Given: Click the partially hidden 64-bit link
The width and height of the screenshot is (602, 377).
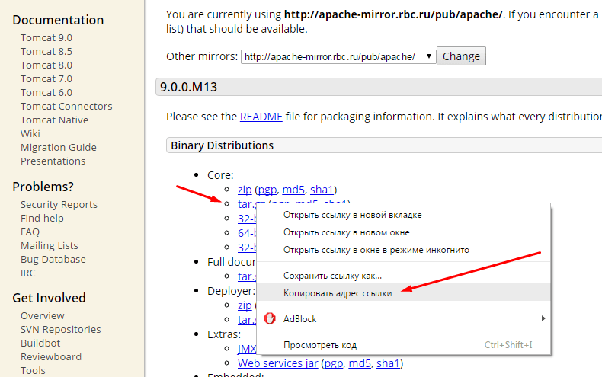Looking at the screenshot, I should point(247,232).
